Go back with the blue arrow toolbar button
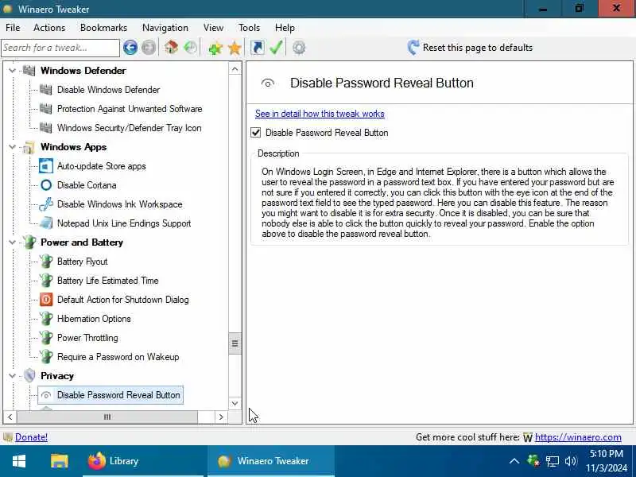Image resolution: width=636 pixels, height=477 pixels. pos(130,48)
